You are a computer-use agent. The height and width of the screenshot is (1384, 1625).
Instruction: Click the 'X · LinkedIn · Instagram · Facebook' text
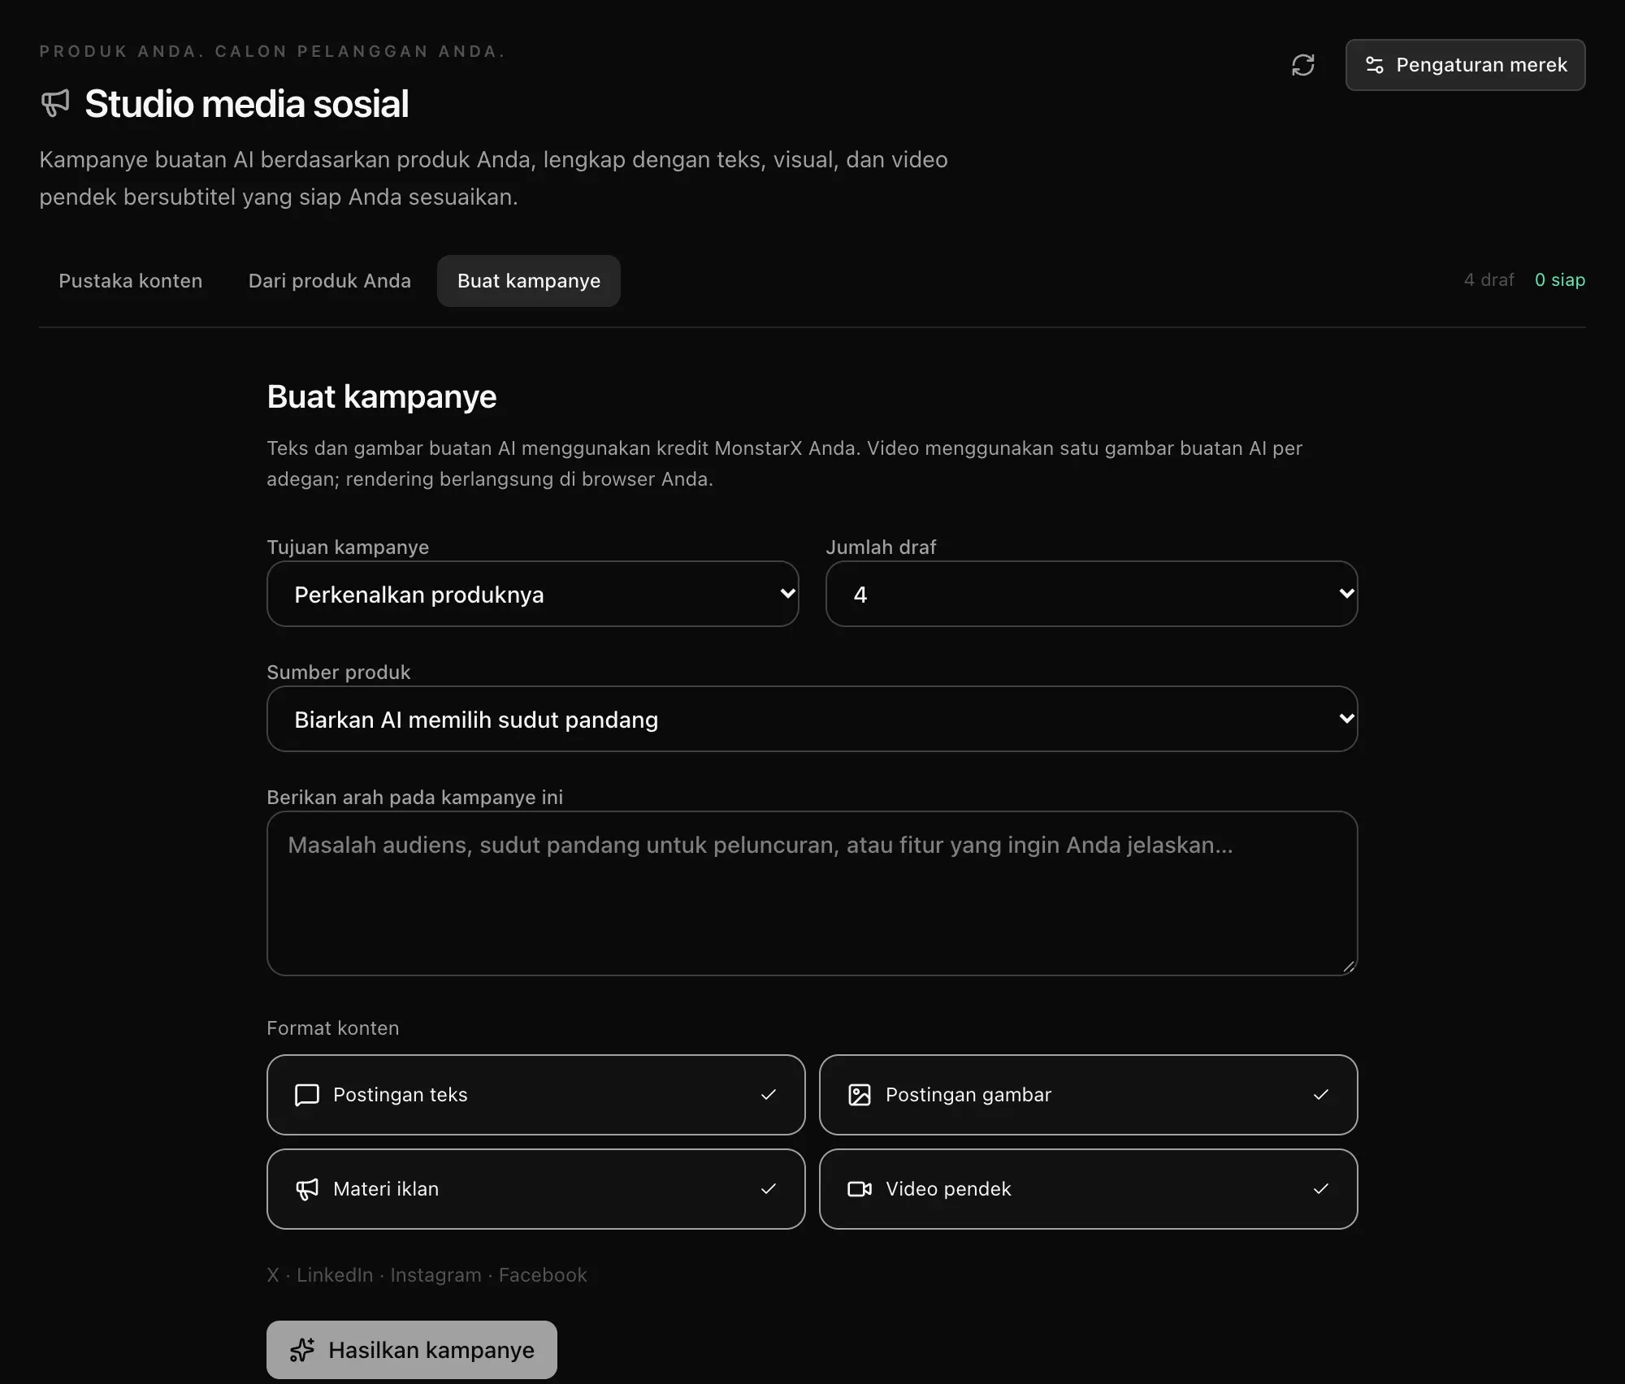click(x=427, y=1275)
